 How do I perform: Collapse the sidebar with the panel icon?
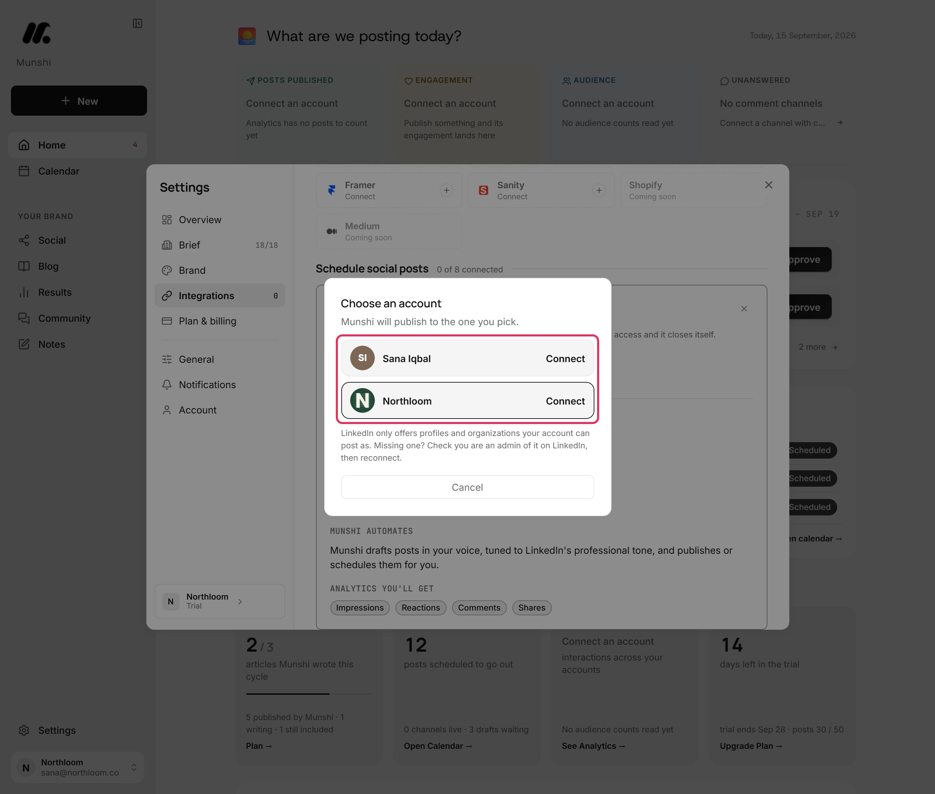[137, 23]
